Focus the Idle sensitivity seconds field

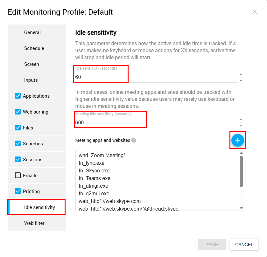[156, 77]
